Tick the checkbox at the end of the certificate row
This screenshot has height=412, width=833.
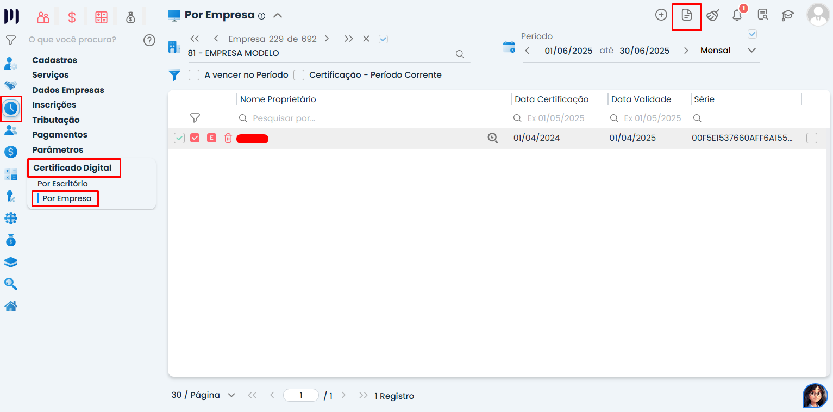(812, 138)
